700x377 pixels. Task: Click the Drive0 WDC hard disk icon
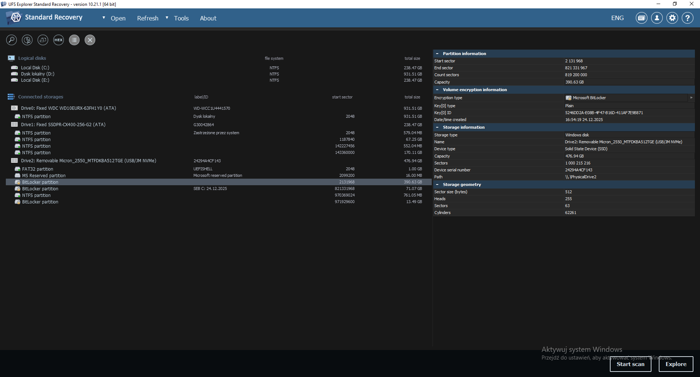[15, 108]
